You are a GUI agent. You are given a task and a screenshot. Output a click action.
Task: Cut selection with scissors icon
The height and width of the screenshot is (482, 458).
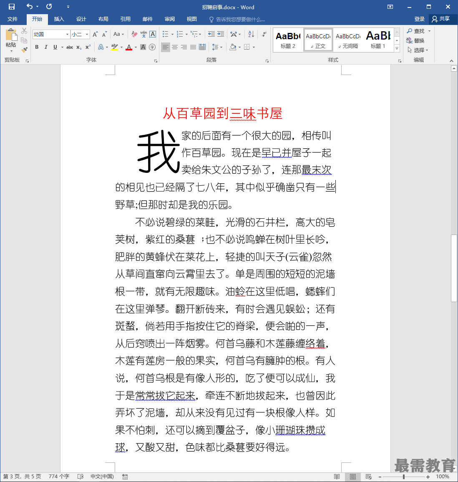pyautogui.click(x=24, y=31)
